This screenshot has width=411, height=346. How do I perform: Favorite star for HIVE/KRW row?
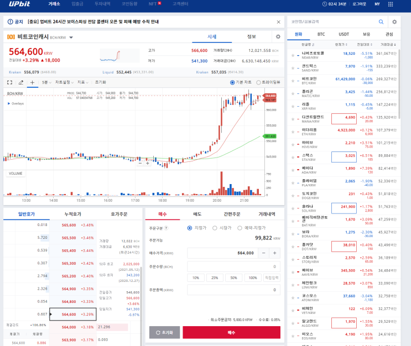(x=293, y=145)
